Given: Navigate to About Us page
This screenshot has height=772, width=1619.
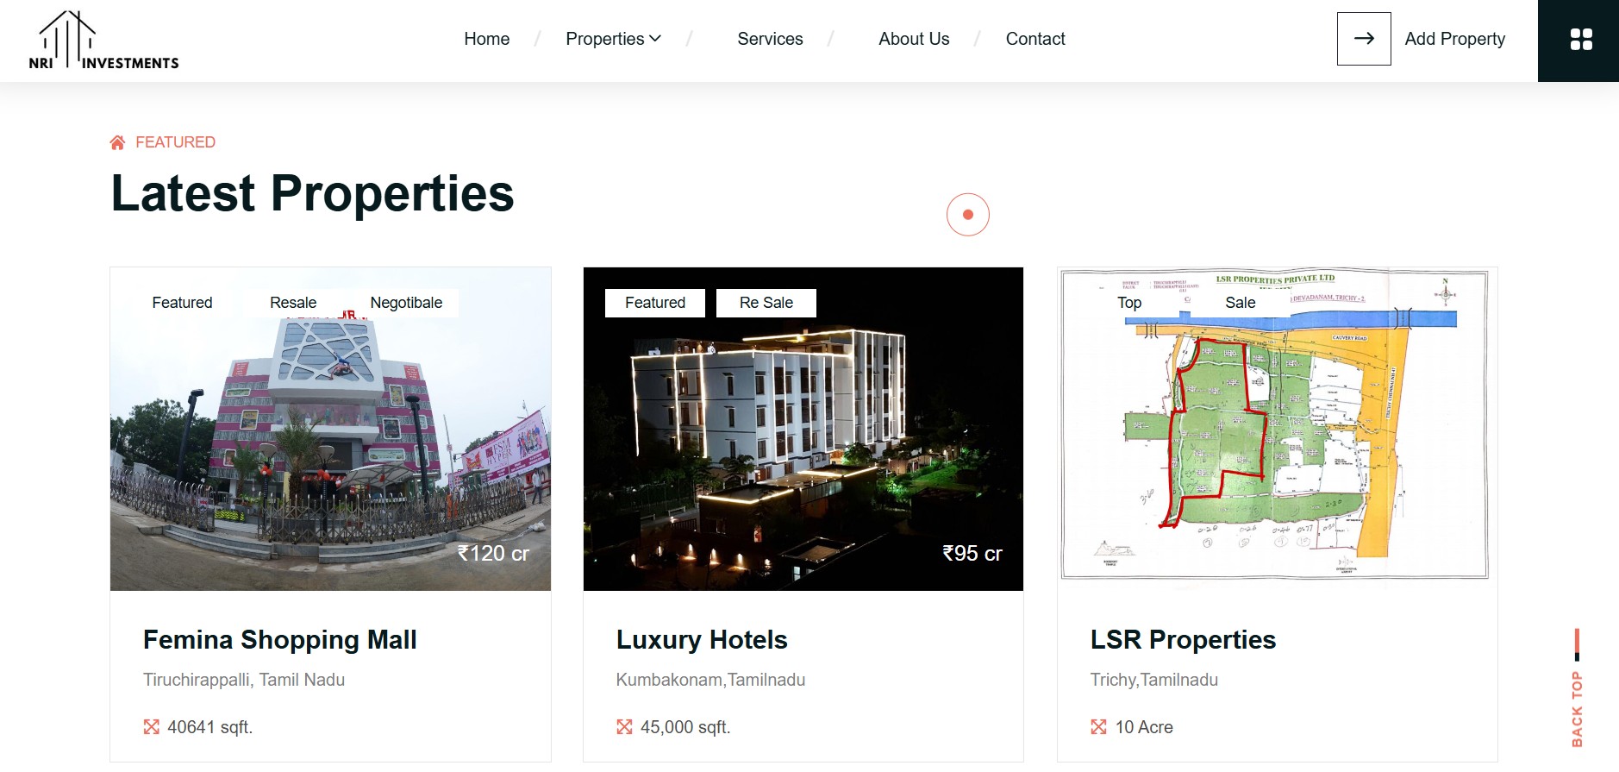Looking at the screenshot, I should tap(914, 39).
